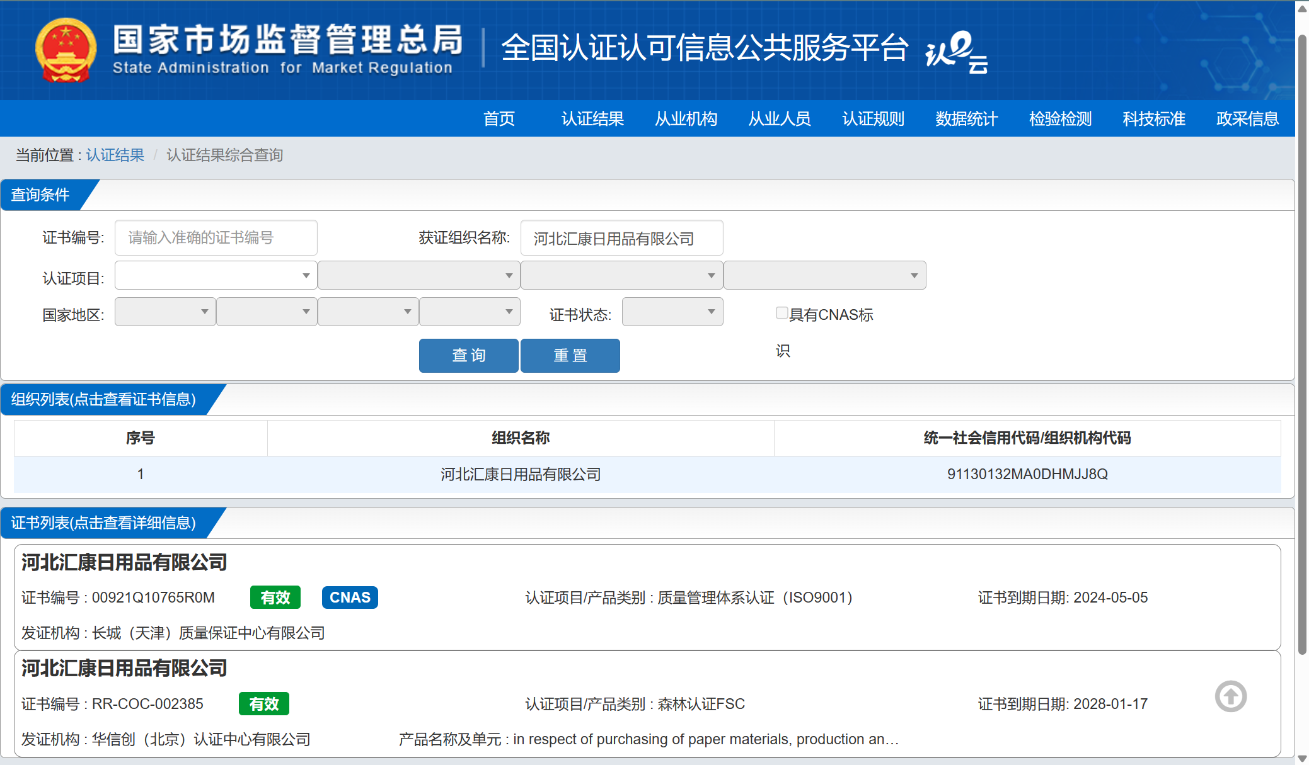
Task: Click expiry date 2024-05-05
Action: pyautogui.click(x=1110, y=598)
